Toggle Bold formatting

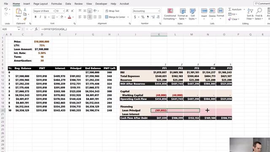pos(35,17)
